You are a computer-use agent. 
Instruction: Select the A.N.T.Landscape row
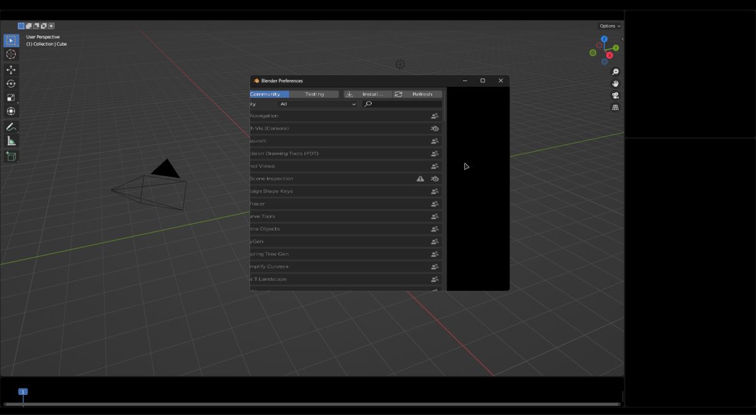click(346, 279)
